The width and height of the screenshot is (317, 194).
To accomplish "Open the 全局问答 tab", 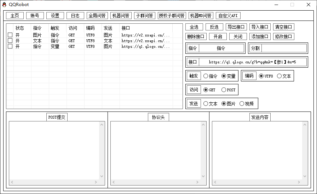I will (97, 16).
